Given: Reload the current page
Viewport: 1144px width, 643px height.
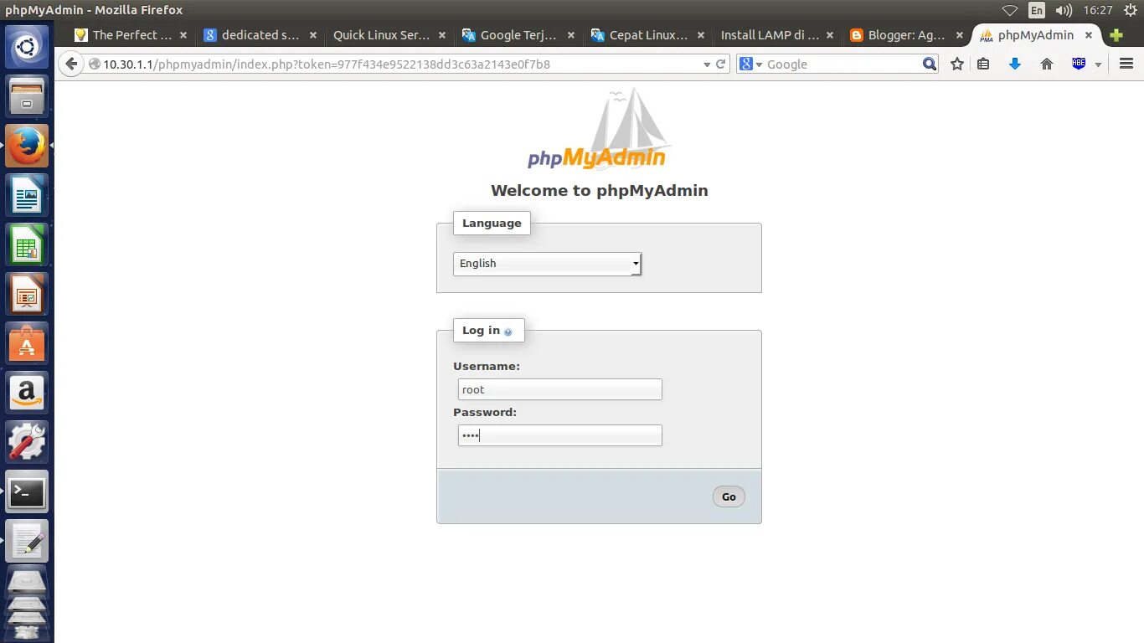Looking at the screenshot, I should 720,64.
